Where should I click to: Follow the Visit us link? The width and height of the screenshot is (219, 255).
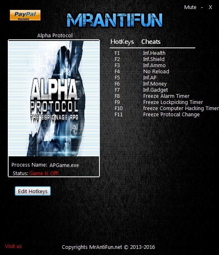[14, 246]
